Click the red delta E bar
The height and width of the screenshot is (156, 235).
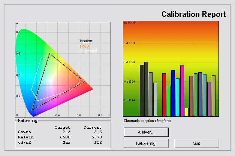(164, 95)
